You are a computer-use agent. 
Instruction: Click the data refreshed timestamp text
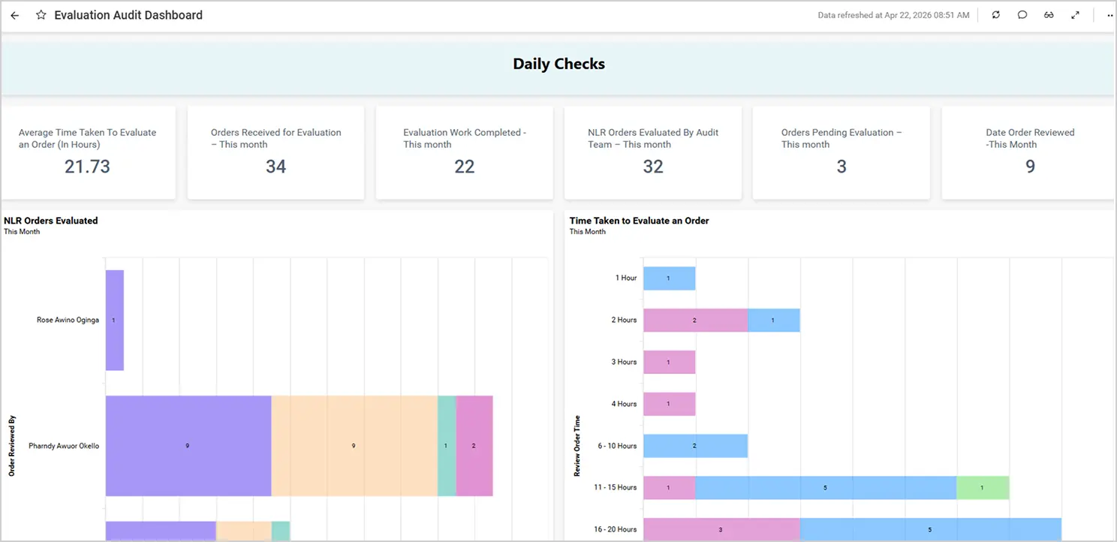tap(893, 15)
